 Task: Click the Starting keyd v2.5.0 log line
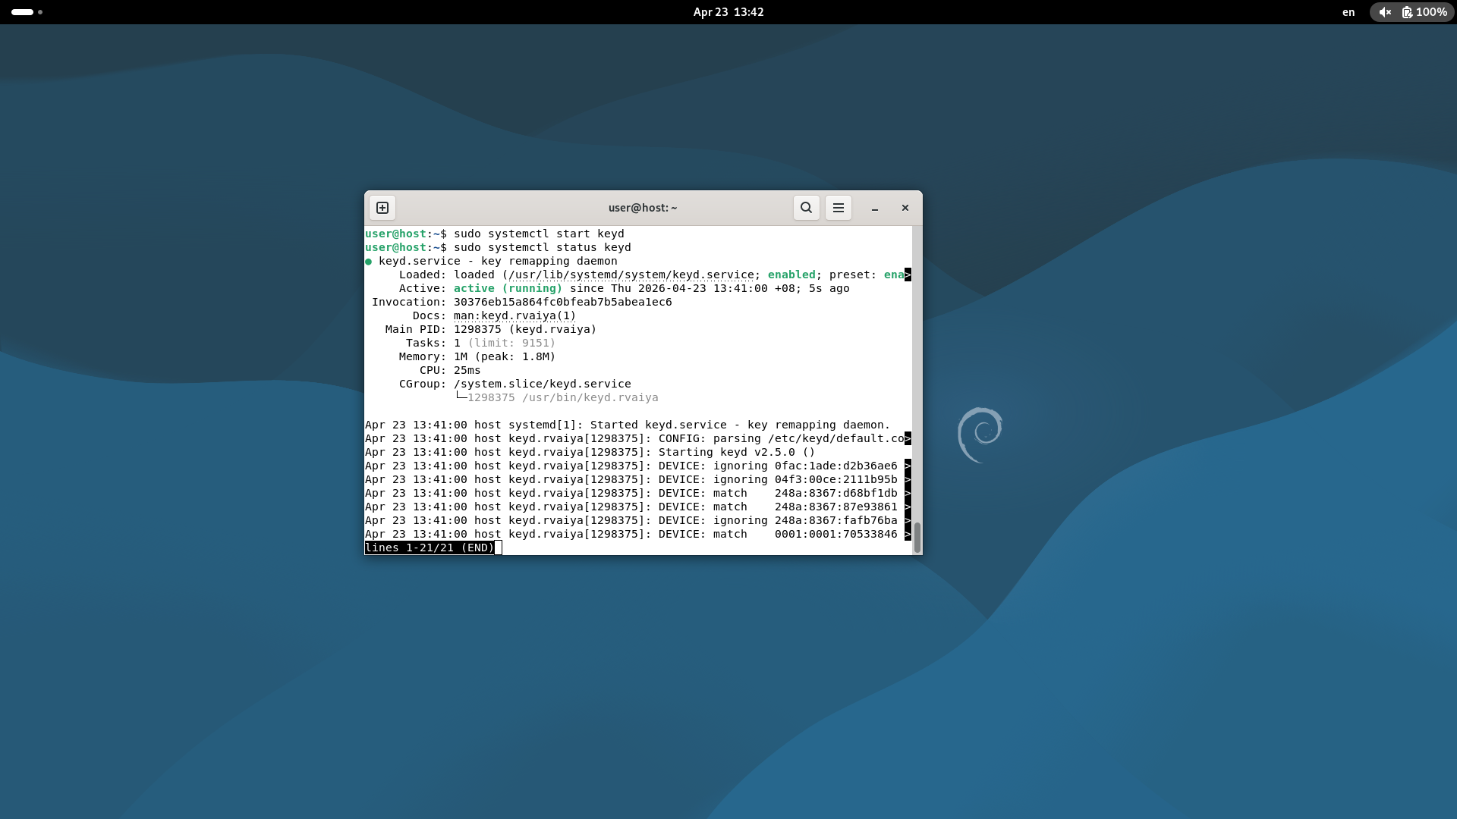click(590, 452)
